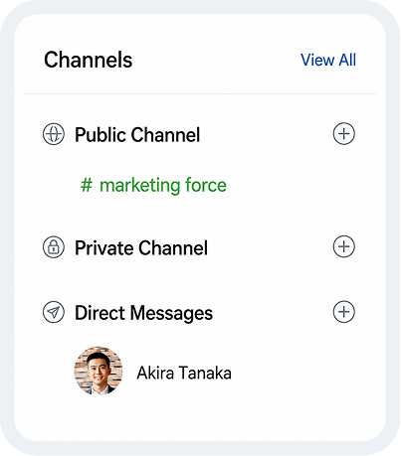Click the hash symbol before marketing force
The image size is (401, 456).
point(87,185)
